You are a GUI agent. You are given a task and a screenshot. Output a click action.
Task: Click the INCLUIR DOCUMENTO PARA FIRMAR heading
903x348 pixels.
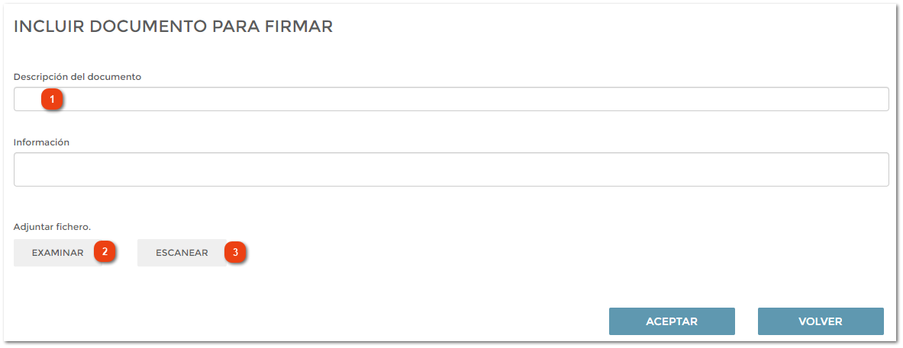(x=173, y=27)
